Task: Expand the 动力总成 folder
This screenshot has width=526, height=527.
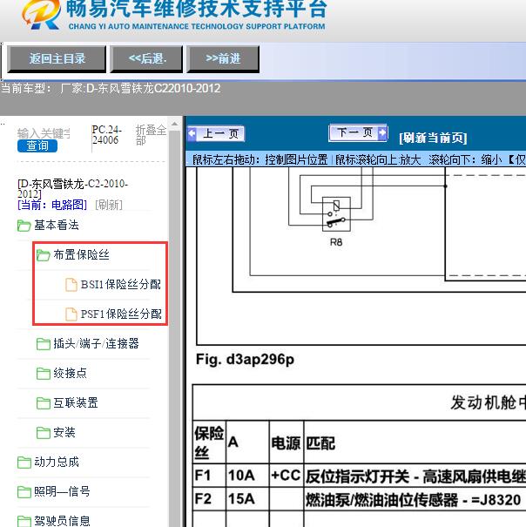Action: pyautogui.click(x=56, y=462)
